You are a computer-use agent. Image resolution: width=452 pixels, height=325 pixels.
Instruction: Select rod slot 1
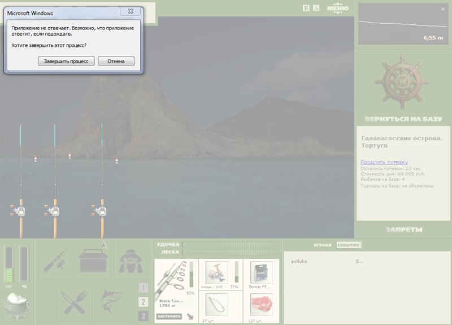pyautogui.click(x=144, y=288)
